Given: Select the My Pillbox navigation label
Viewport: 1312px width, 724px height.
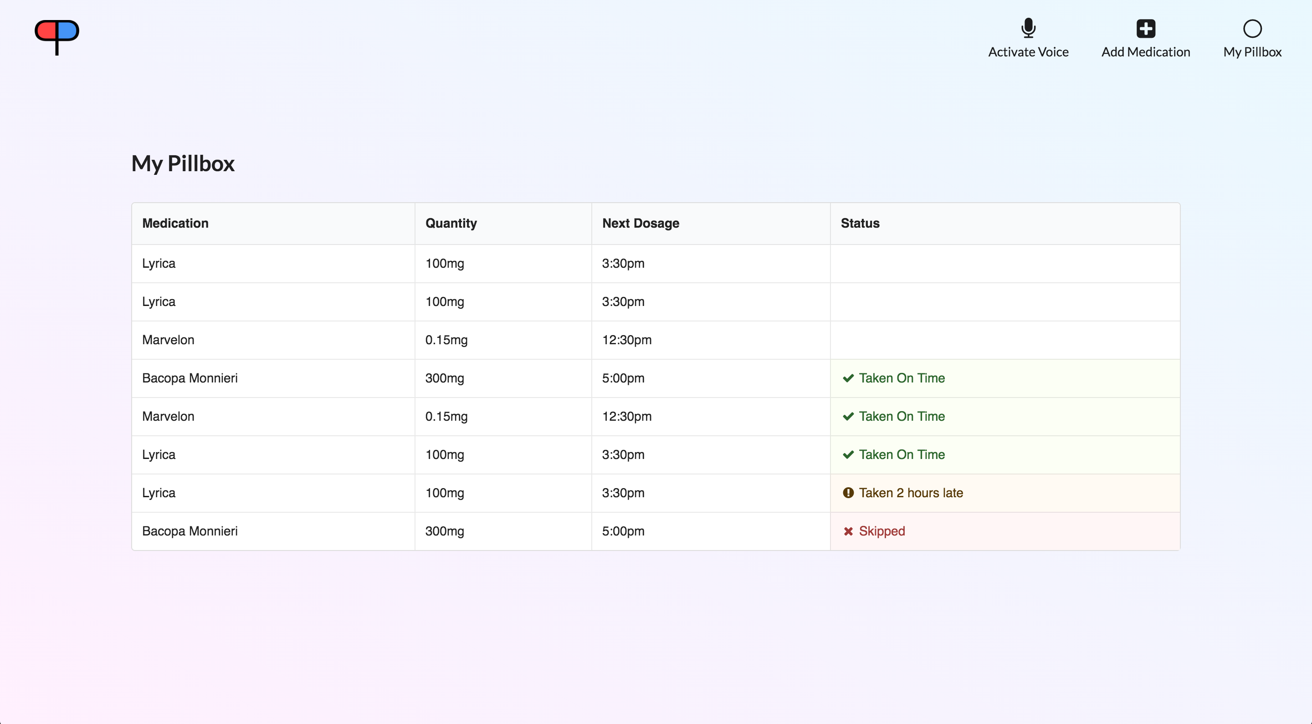Looking at the screenshot, I should 1252,52.
